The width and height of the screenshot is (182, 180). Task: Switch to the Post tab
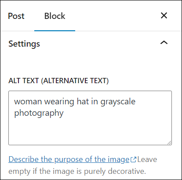click(16, 16)
